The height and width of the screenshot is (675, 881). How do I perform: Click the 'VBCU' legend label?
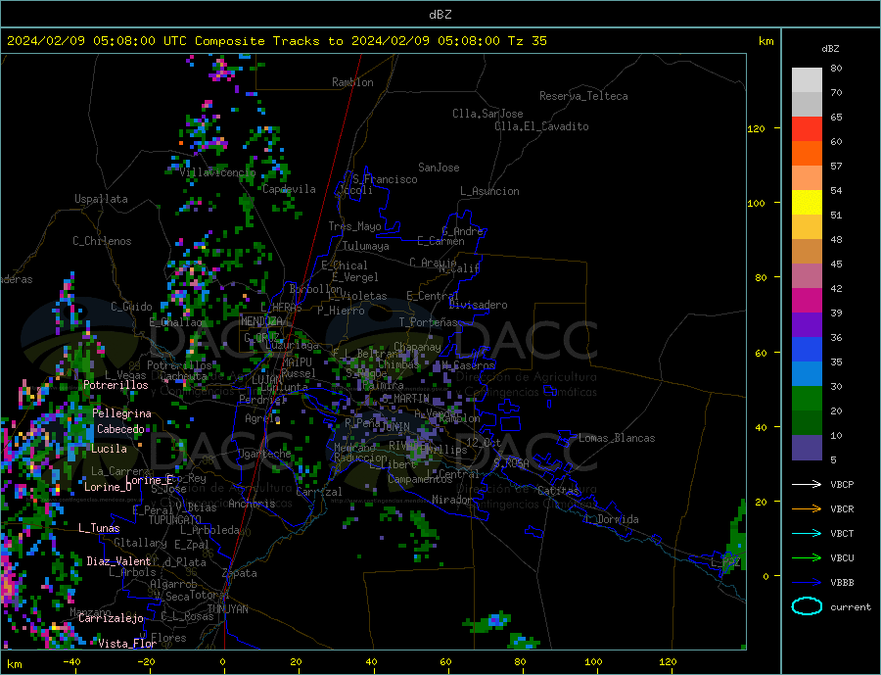coord(842,558)
